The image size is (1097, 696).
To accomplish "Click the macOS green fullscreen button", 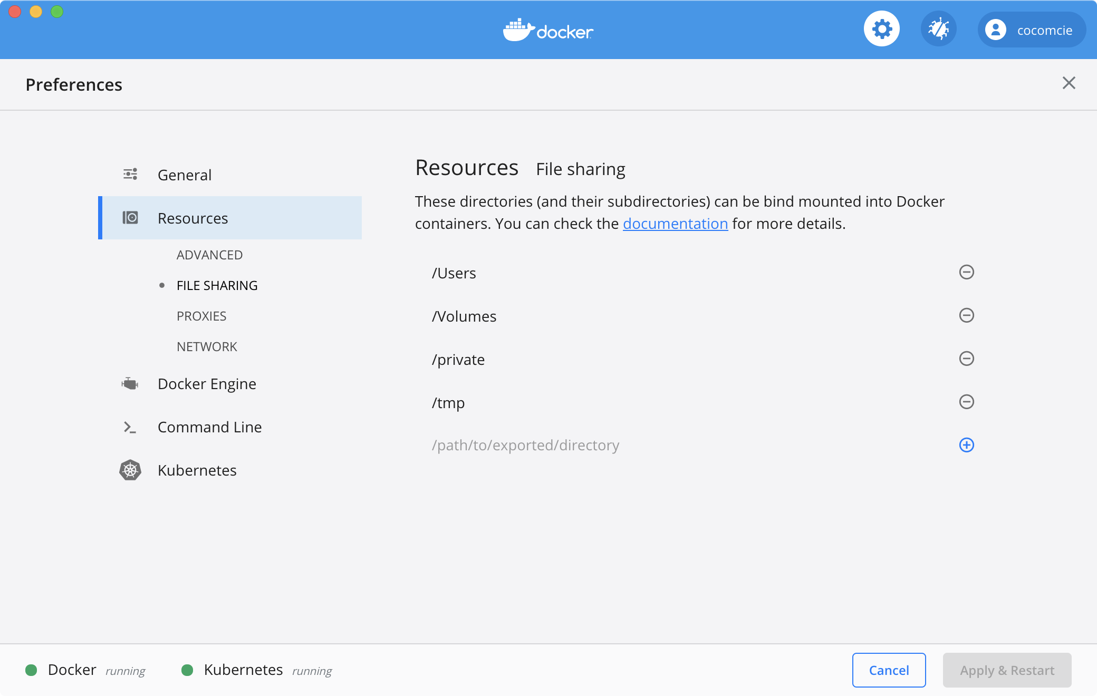I will click(57, 12).
